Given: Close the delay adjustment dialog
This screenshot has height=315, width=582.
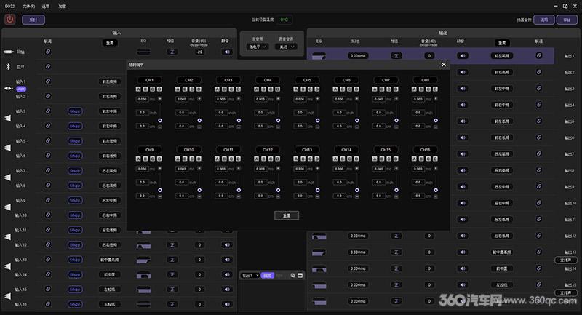Looking at the screenshot, I should [444, 65].
